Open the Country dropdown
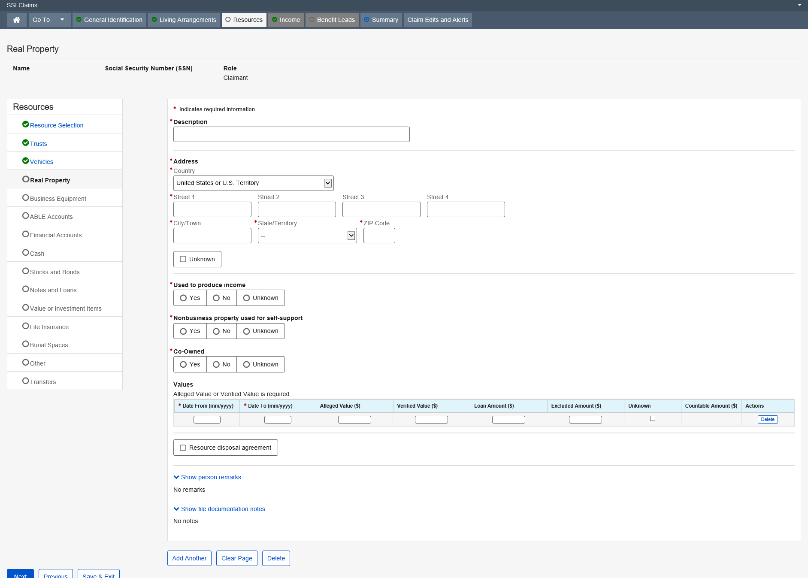 (x=253, y=183)
